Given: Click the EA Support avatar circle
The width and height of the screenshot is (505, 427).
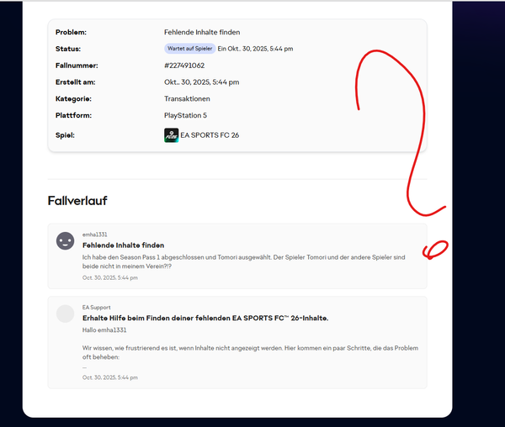Looking at the screenshot, I should [65, 314].
